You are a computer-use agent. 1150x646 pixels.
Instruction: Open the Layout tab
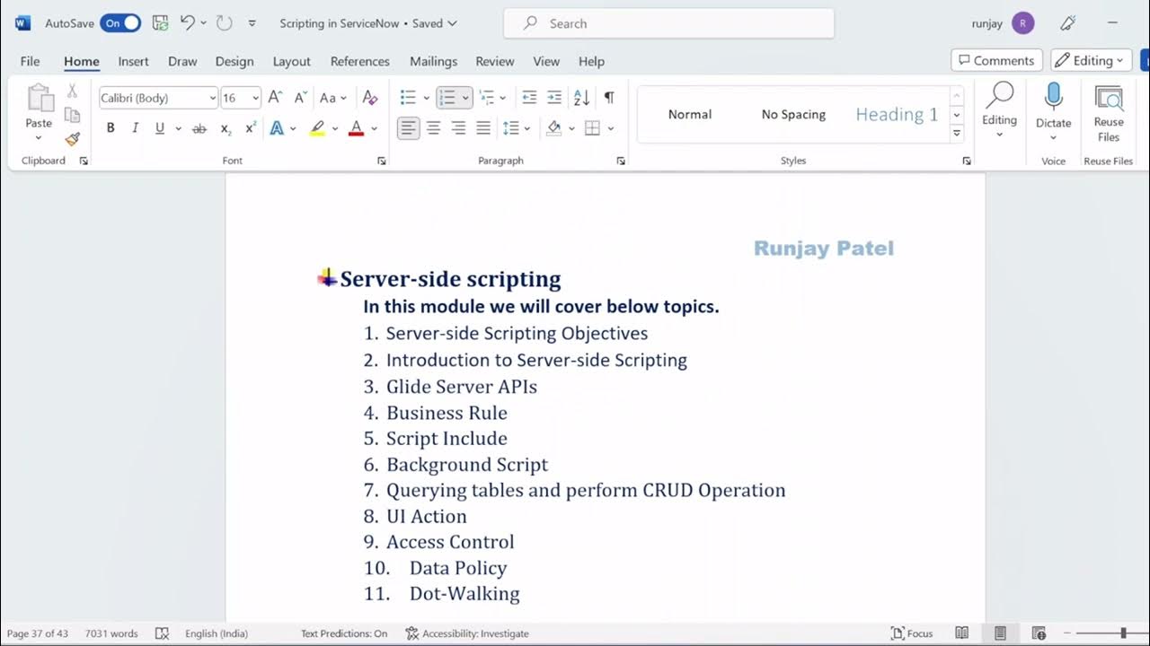291,61
